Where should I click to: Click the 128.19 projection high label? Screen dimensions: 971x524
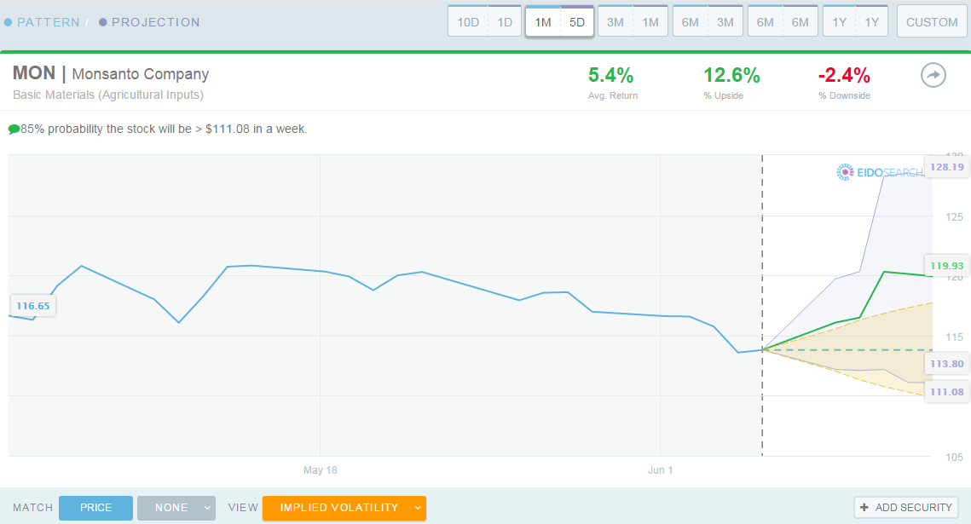947,167
